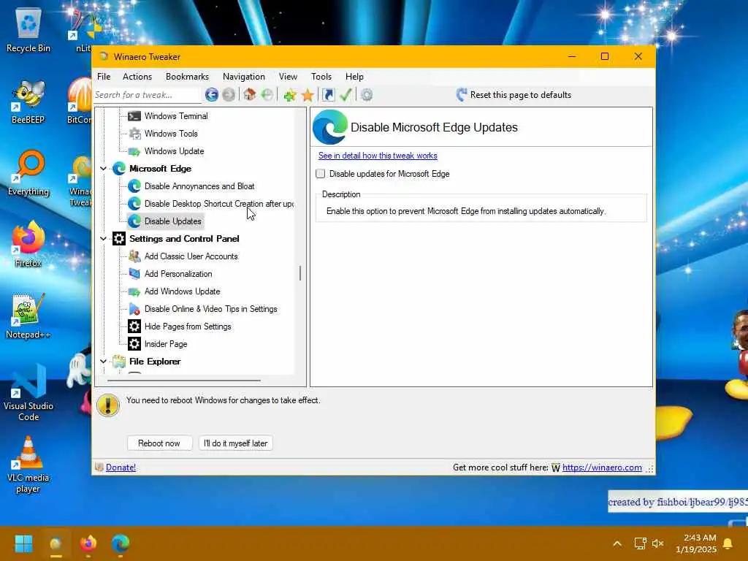
Task: Select Add Windows Update tree item
Action: pyautogui.click(x=182, y=291)
